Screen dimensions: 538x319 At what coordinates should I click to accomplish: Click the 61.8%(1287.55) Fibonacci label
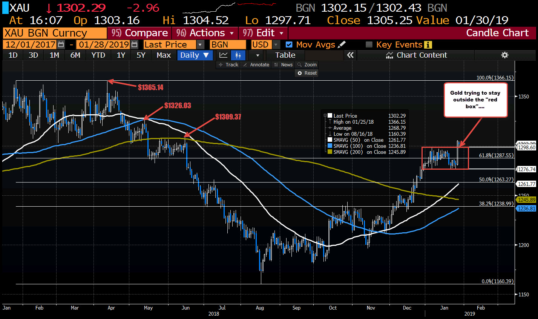click(x=496, y=155)
